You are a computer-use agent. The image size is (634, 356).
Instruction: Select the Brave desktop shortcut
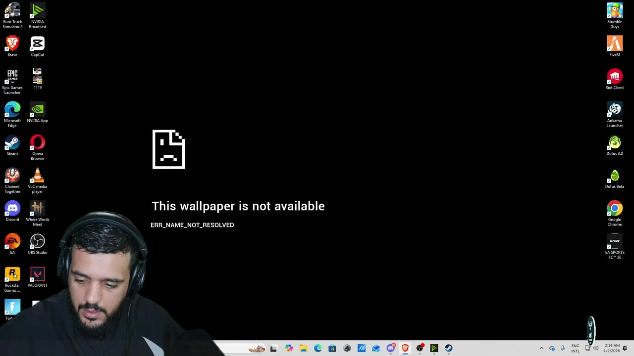12,46
